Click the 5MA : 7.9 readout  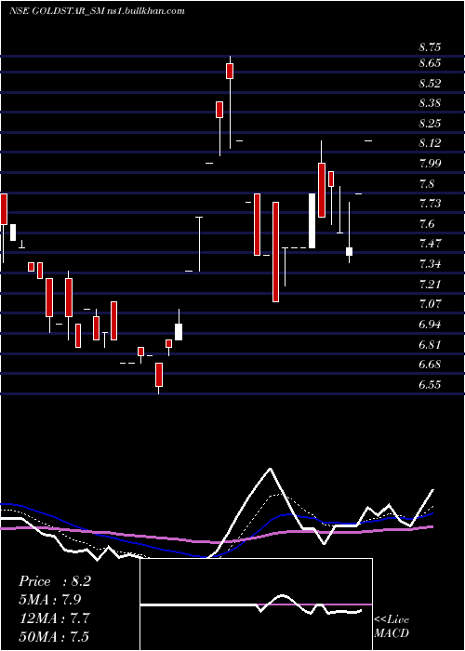point(50,600)
